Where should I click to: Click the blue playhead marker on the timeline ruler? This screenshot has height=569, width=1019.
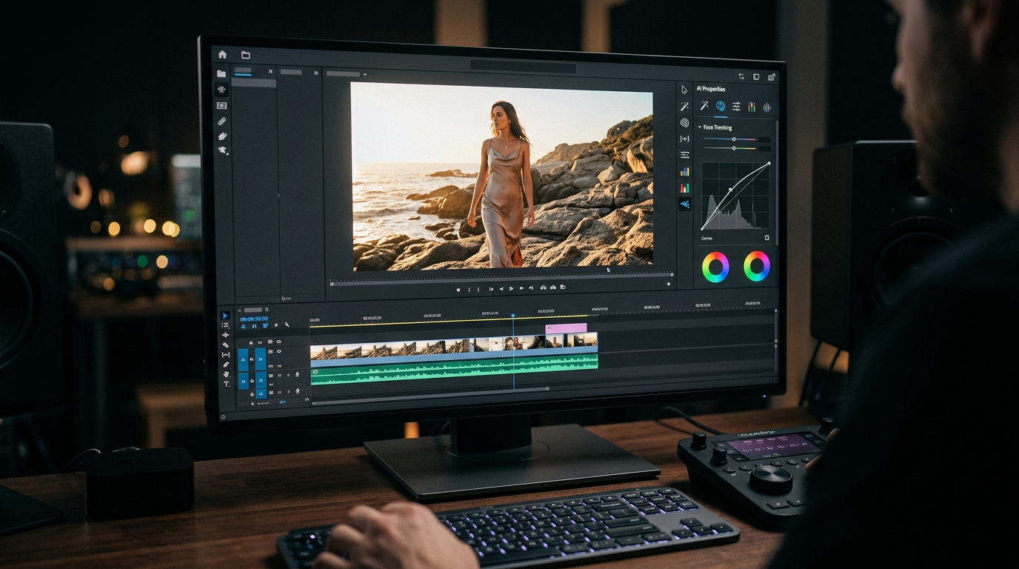point(512,316)
